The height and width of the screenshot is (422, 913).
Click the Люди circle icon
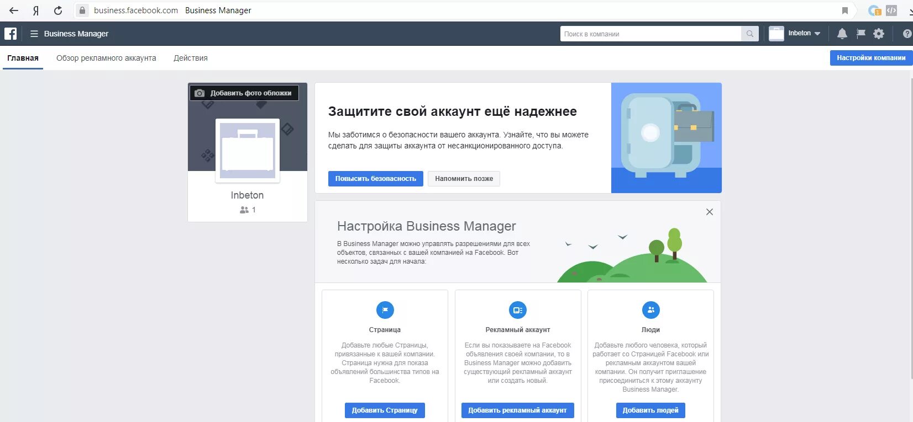tap(651, 310)
